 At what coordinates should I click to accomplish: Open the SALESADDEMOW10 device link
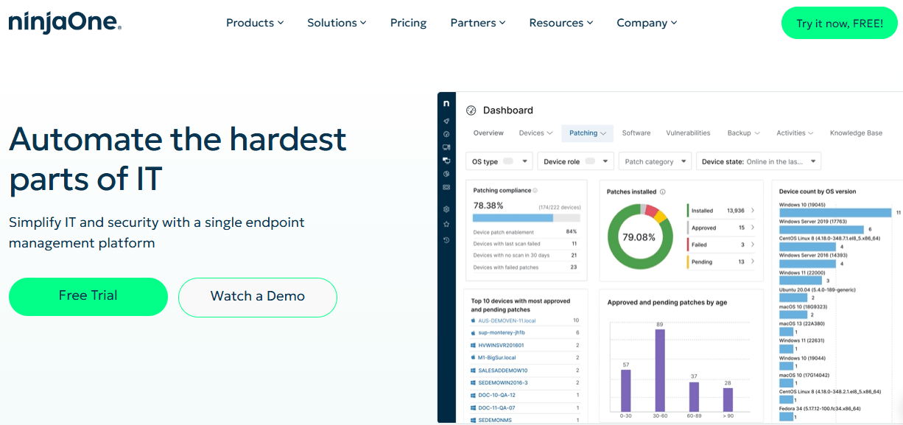(503, 370)
